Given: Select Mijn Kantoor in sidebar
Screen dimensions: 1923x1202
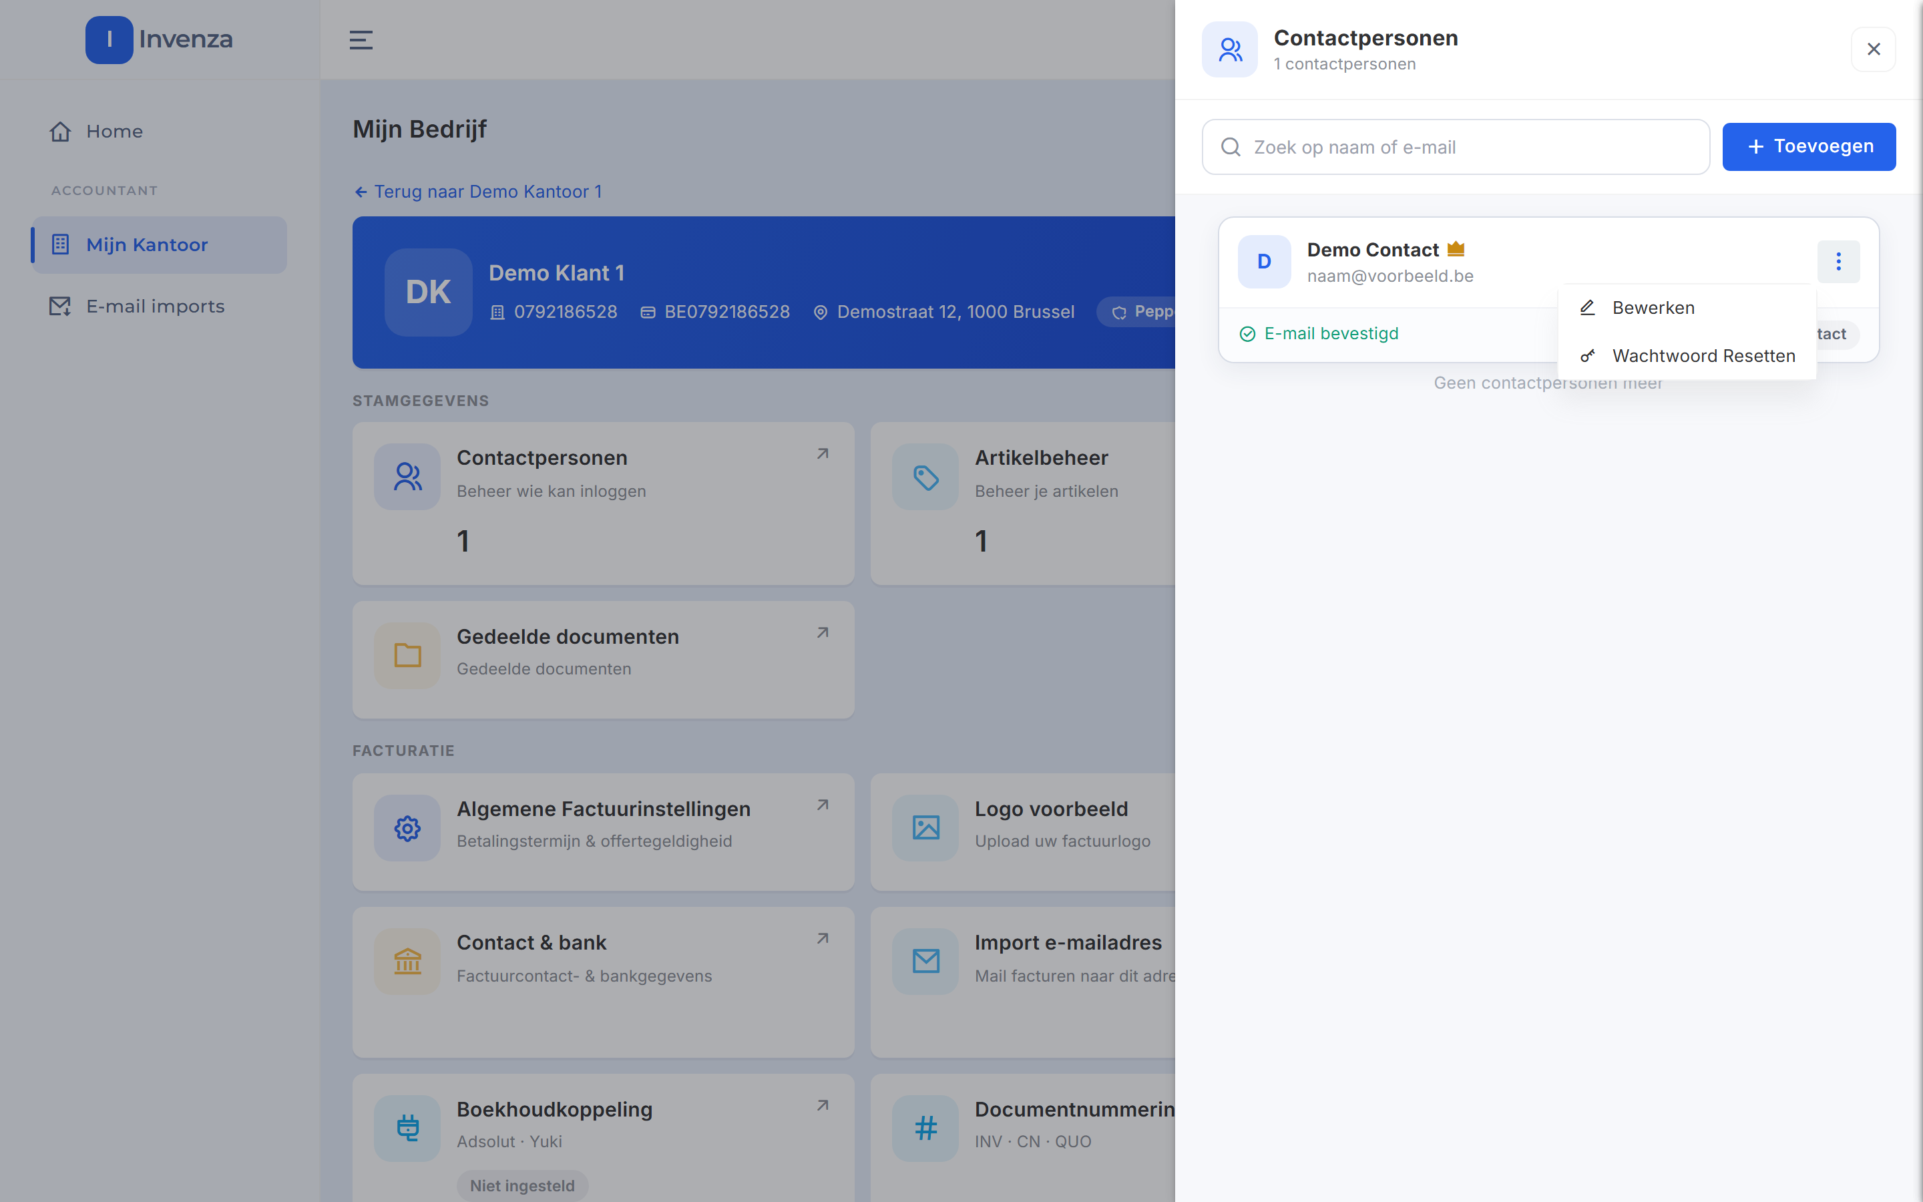Looking at the screenshot, I should point(159,245).
